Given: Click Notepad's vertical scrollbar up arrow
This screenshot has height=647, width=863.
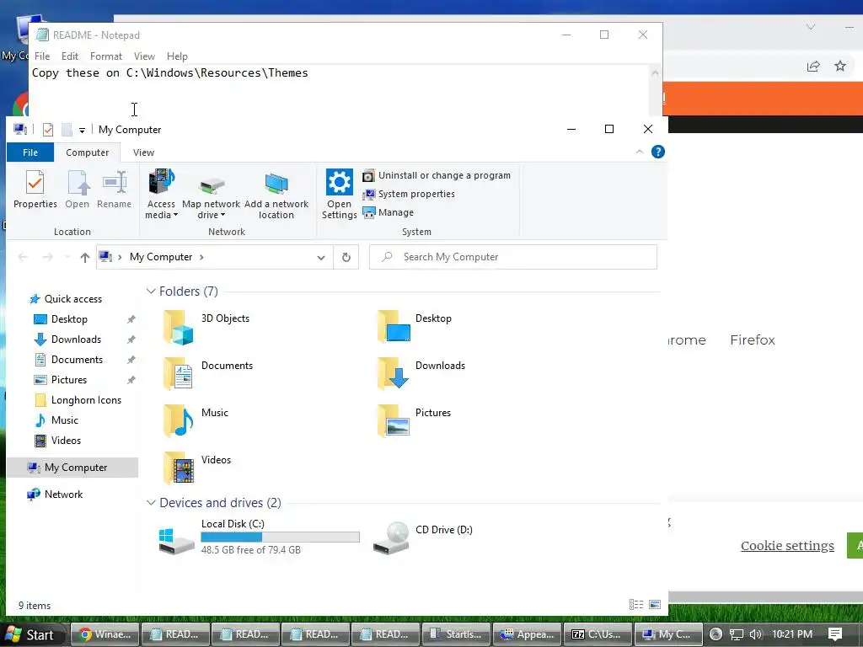Looking at the screenshot, I should (655, 72).
